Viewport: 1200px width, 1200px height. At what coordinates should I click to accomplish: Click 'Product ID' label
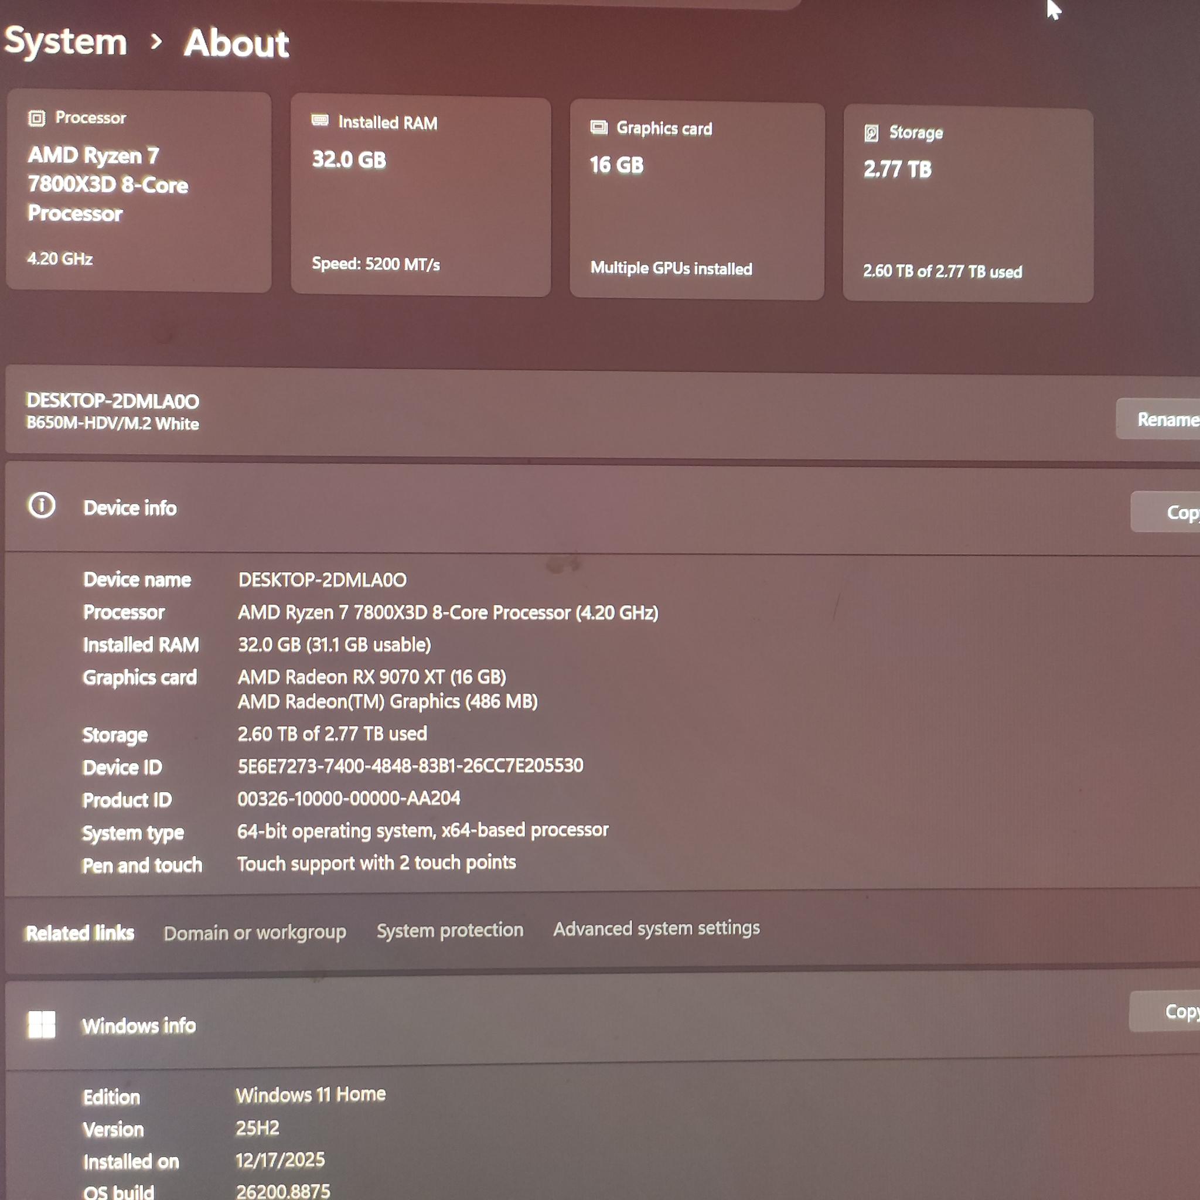(x=127, y=799)
